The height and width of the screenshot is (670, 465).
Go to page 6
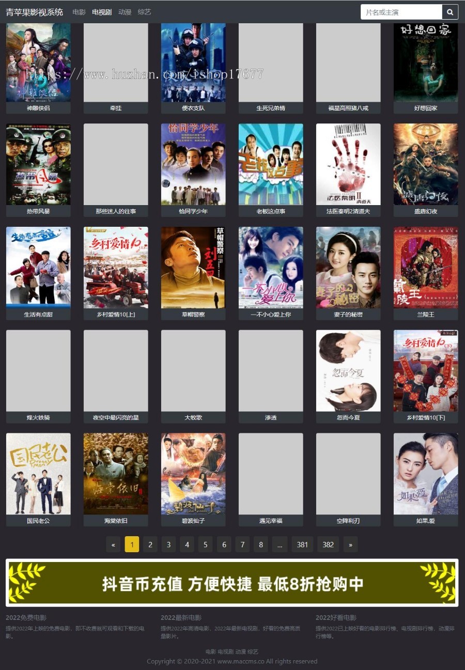pos(224,544)
